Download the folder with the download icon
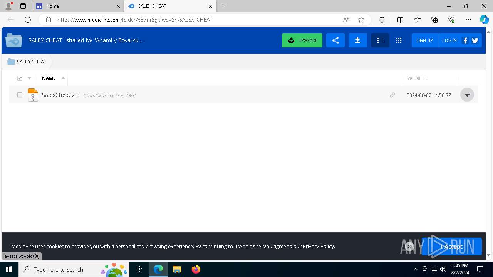This screenshot has width=493, height=277. pos(357,40)
